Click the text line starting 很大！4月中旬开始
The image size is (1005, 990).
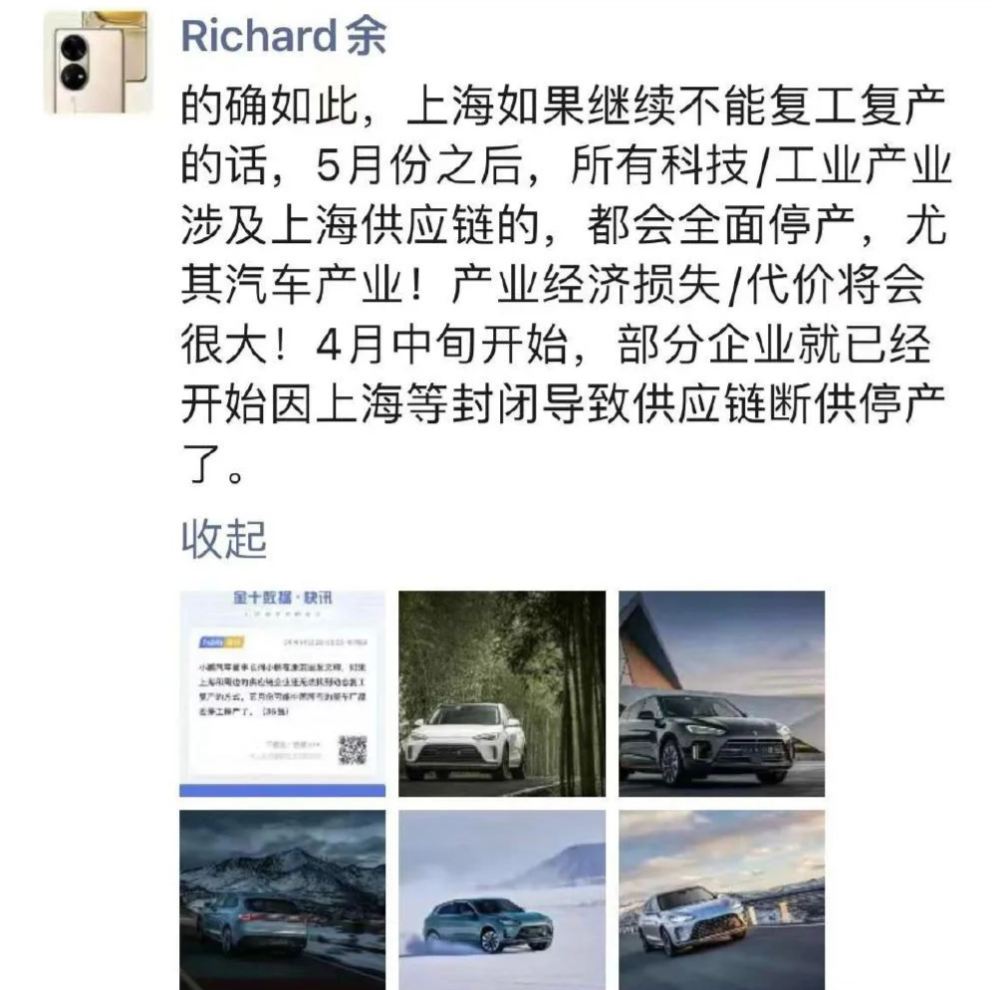pyautogui.click(x=556, y=345)
